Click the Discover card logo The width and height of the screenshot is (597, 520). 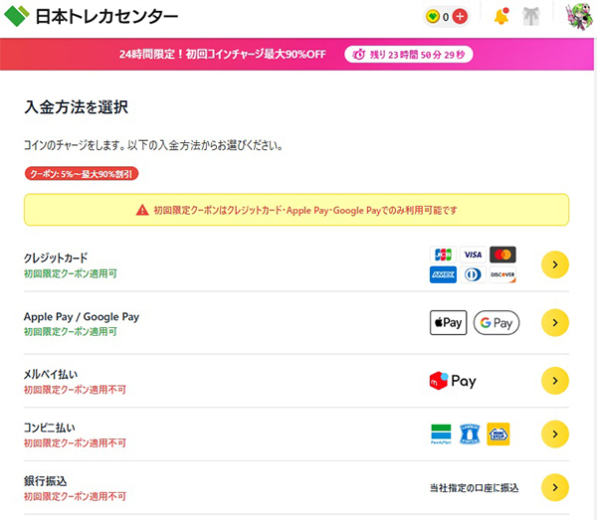[x=502, y=274]
